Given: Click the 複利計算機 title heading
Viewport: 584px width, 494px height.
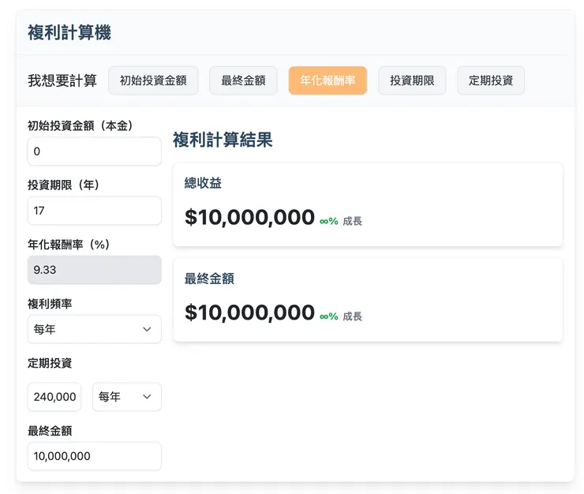Looking at the screenshot, I should coord(69,32).
